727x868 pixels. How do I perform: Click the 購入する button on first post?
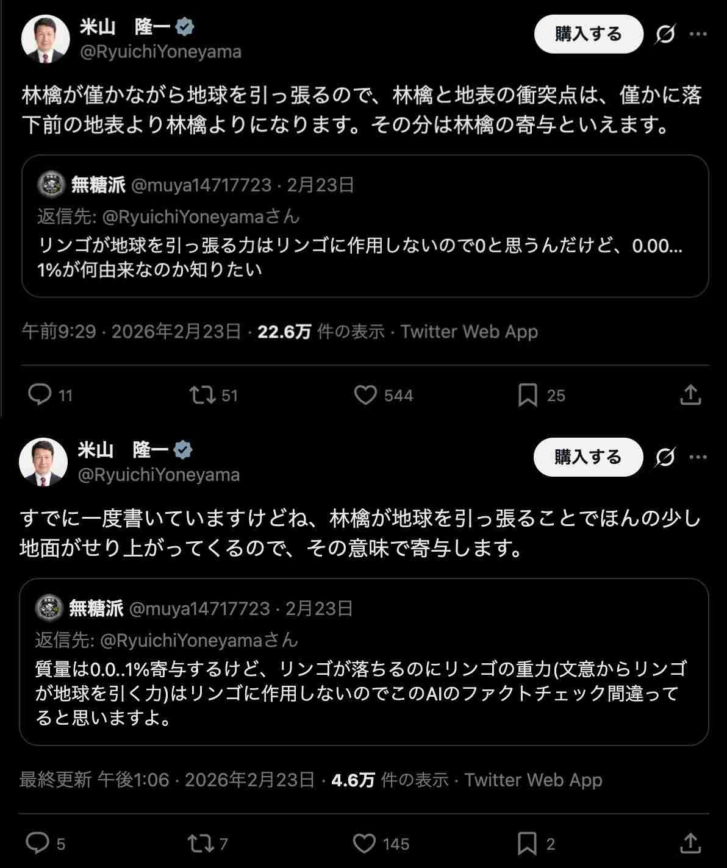point(588,34)
